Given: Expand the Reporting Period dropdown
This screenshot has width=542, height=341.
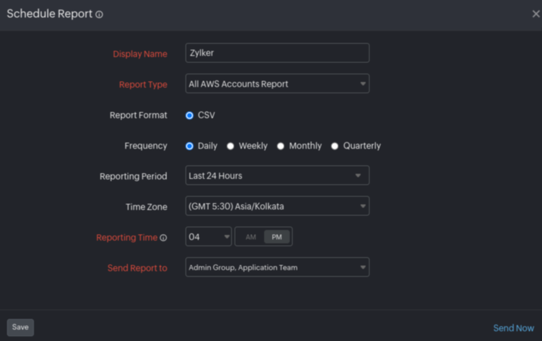Looking at the screenshot, I should pyautogui.click(x=277, y=176).
